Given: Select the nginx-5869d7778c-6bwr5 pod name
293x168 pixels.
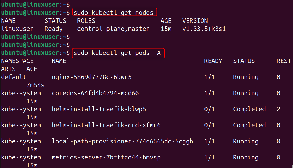Looking at the screenshot, I should click(92, 77).
